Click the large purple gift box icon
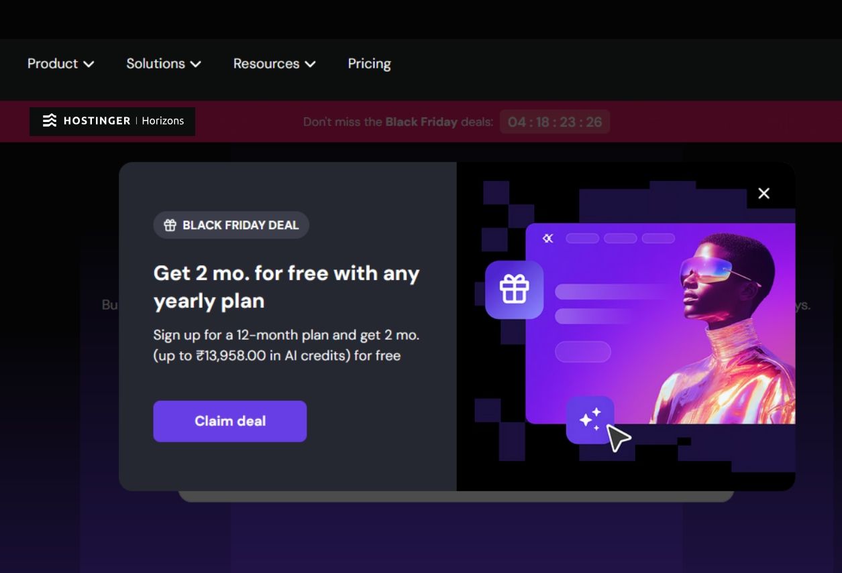842x573 pixels. [x=514, y=290]
